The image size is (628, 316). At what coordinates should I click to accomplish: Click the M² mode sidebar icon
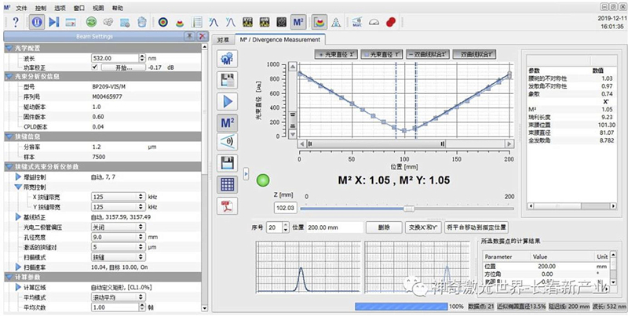pos(227,122)
